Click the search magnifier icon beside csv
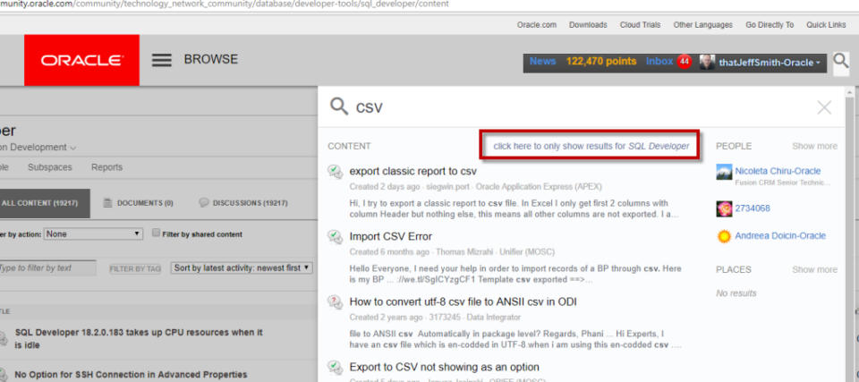Viewport: 859px width, 382px height. tap(339, 106)
